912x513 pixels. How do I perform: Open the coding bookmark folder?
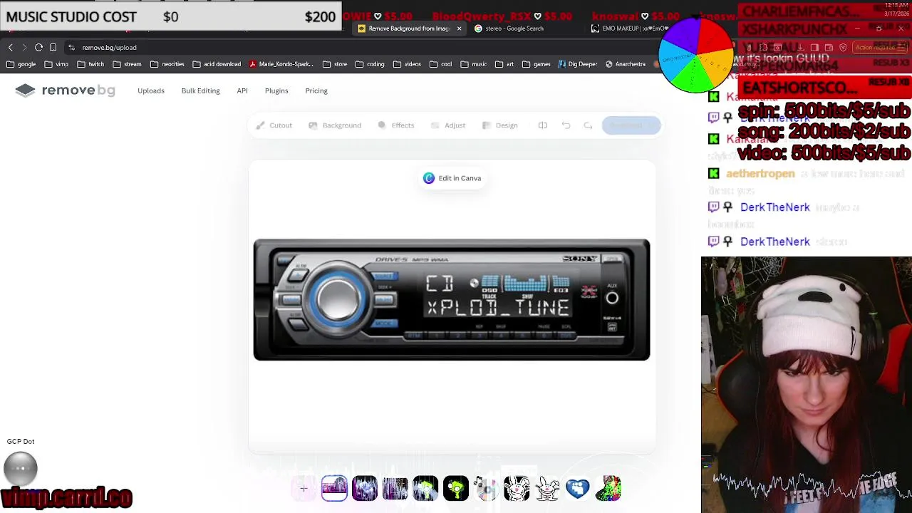click(x=370, y=64)
